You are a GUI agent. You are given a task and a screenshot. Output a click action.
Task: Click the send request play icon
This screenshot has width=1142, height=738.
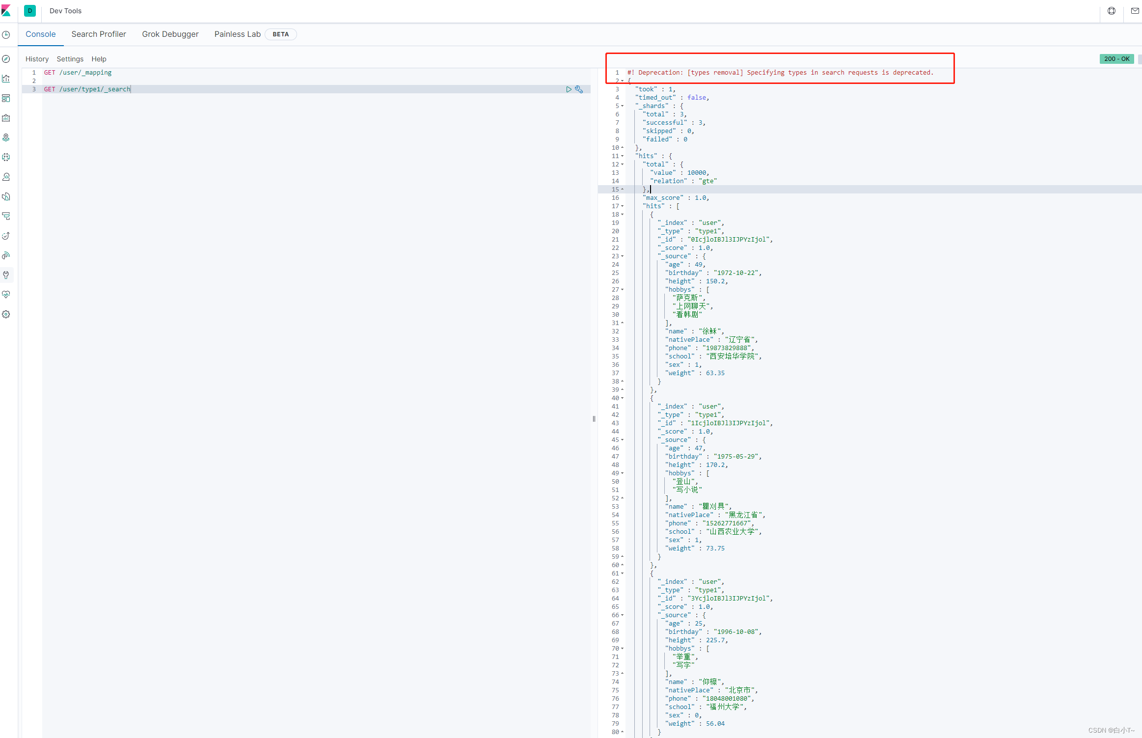point(569,89)
